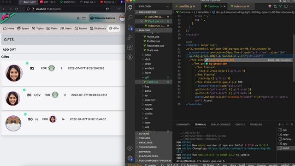This screenshot has height=166, width=295.
Task: Open the Explorer view in VS Code activity bar
Action: tap(130, 8)
